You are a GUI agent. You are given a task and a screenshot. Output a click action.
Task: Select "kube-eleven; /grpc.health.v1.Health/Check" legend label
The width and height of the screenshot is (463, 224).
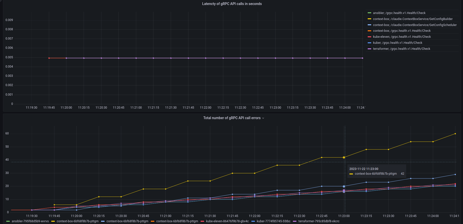point(402,37)
